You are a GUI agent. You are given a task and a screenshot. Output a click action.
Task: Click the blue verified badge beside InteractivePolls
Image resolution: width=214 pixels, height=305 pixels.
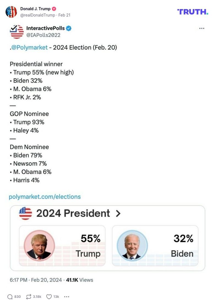tap(69, 28)
